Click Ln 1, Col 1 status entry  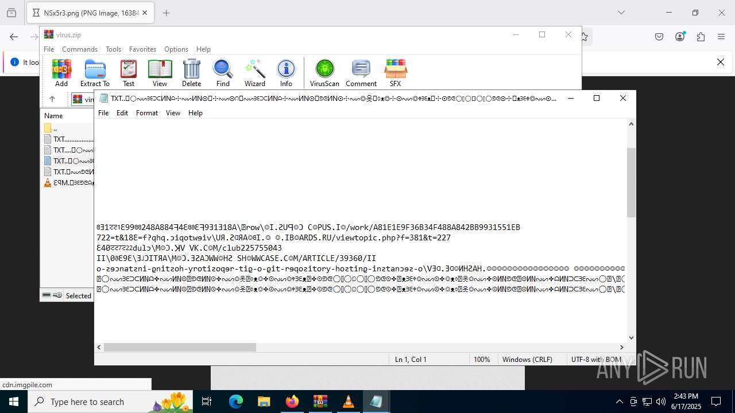tap(411, 360)
